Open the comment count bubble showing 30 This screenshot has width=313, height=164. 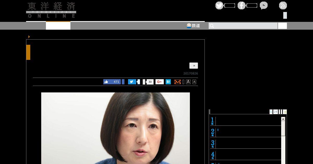tap(150, 82)
